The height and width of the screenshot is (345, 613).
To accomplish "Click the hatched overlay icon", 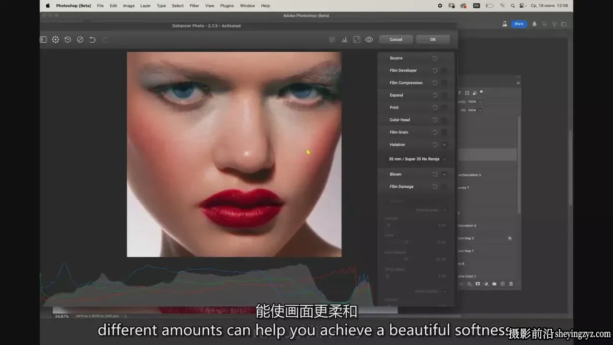I will pos(332,40).
